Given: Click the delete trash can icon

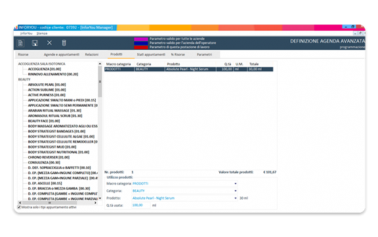Looking at the screenshot, I should tap(64, 43).
